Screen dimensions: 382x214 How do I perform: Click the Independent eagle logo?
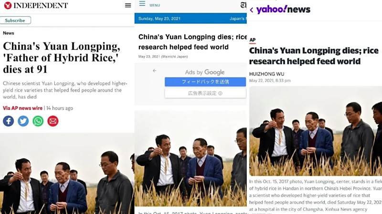point(8,5)
